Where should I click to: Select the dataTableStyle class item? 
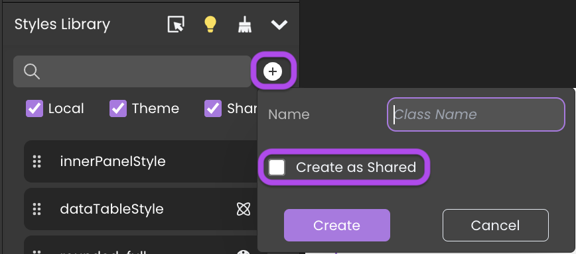coord(141,209)
